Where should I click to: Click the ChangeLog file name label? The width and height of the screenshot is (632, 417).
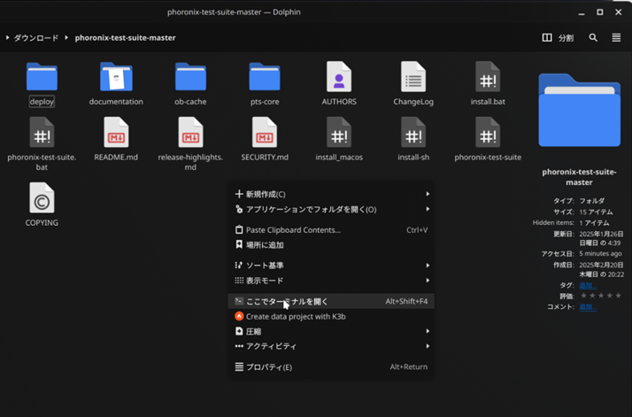click(413, 102)
